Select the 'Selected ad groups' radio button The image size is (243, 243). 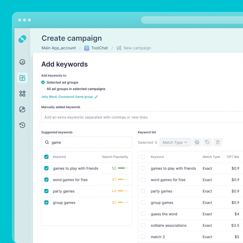43,82
